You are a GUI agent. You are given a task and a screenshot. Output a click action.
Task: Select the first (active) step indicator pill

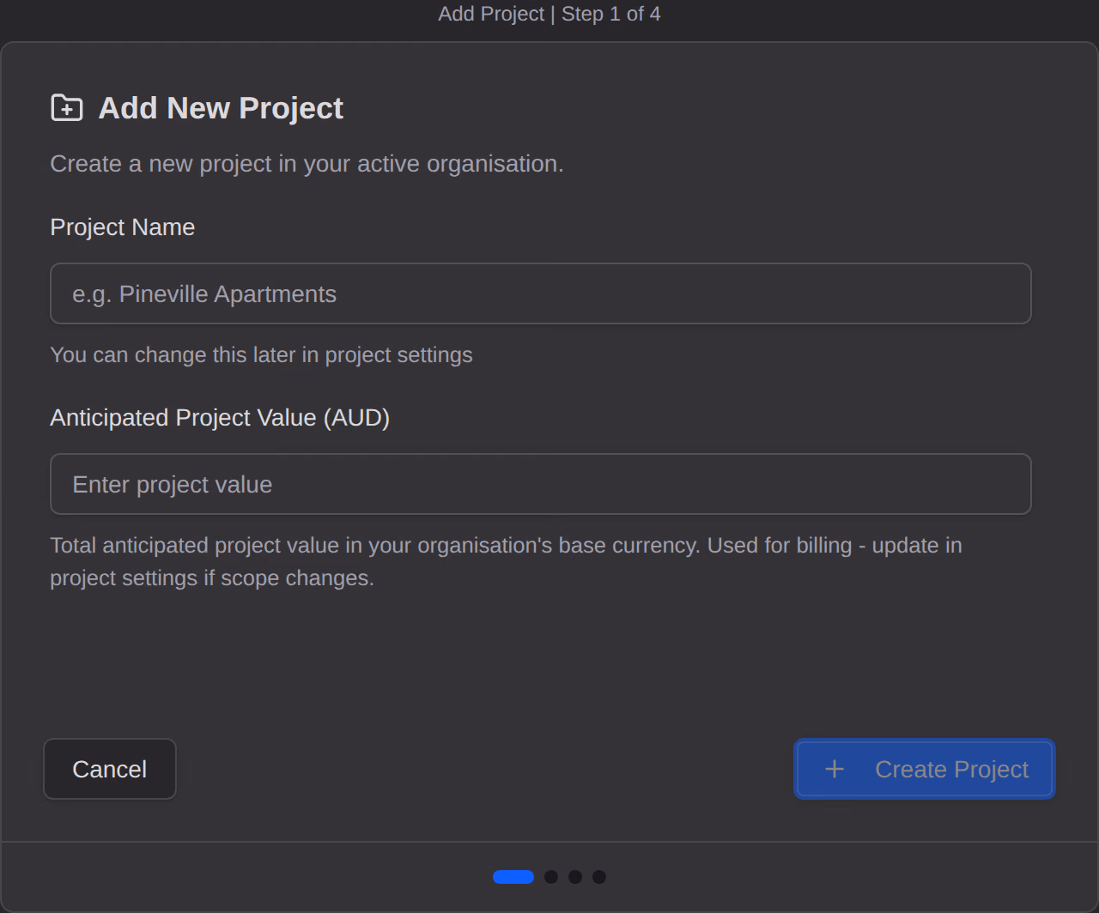[513, 877]
